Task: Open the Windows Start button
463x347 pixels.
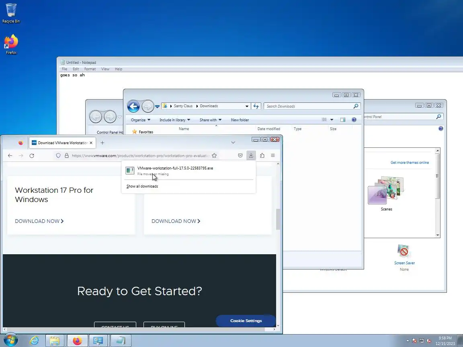Action: [x=10, y=340]
